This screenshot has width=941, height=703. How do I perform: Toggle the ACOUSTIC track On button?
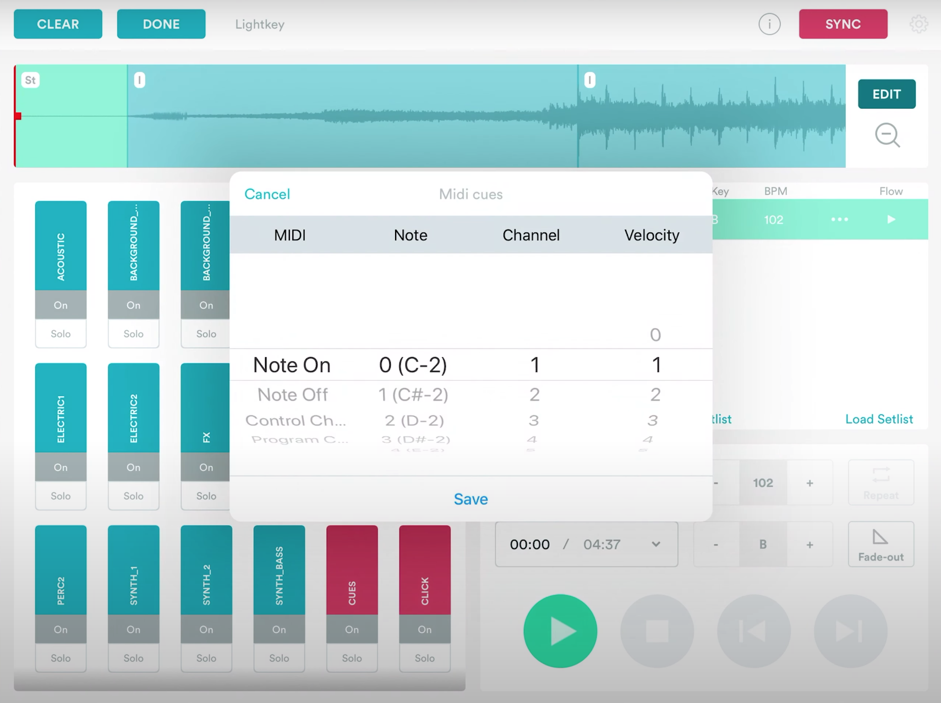61,305
